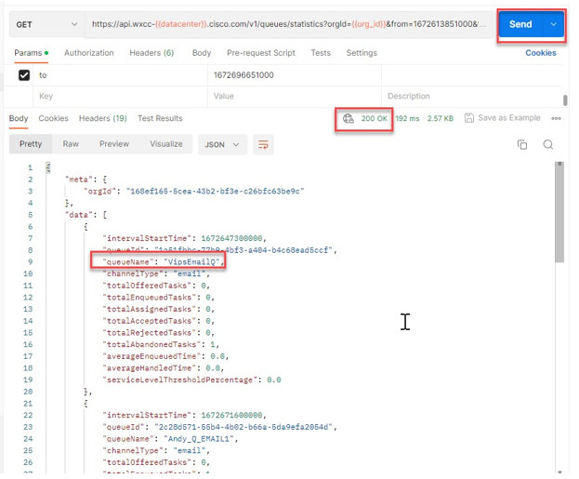Click the queueName VipsEmailQ line
Viewport: 579px width, 479px height.
pos(164,262)
